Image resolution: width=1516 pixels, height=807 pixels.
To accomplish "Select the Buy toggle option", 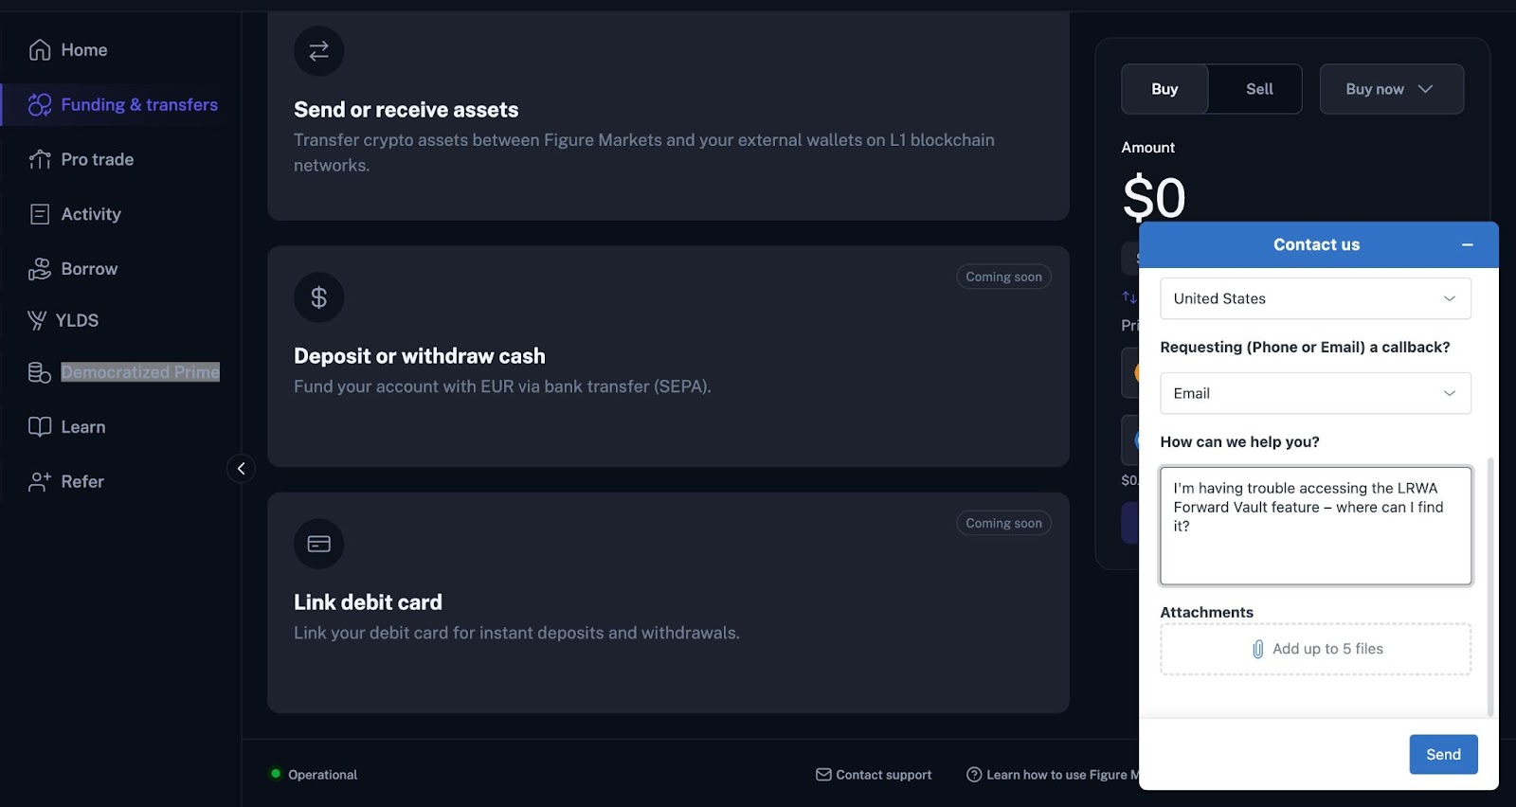I will (x=1164, y=89).
